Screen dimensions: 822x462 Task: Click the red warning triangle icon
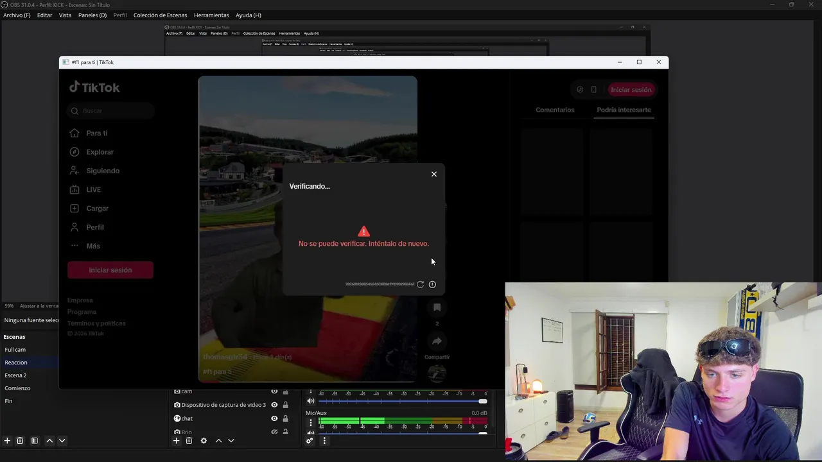pyautogui.click(x=364, y=231)
